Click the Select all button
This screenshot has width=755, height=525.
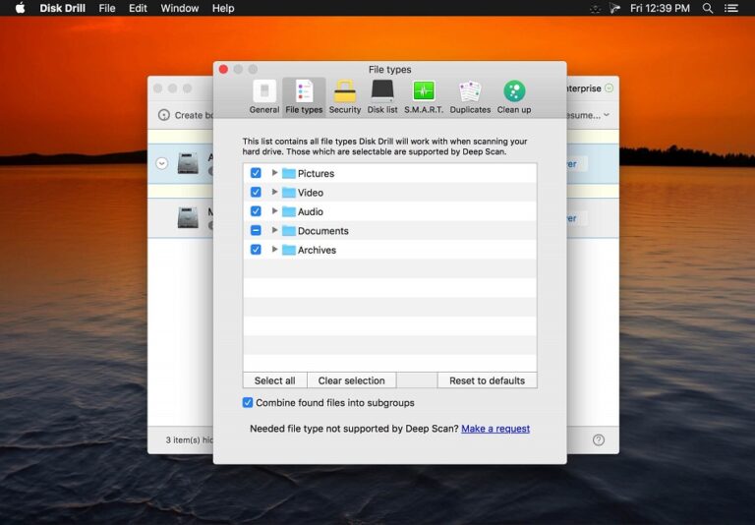[274, 380]
